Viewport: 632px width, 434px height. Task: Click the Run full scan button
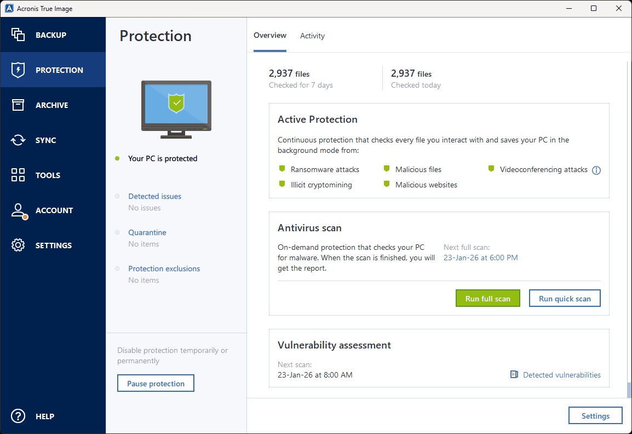tap(487, 299)
